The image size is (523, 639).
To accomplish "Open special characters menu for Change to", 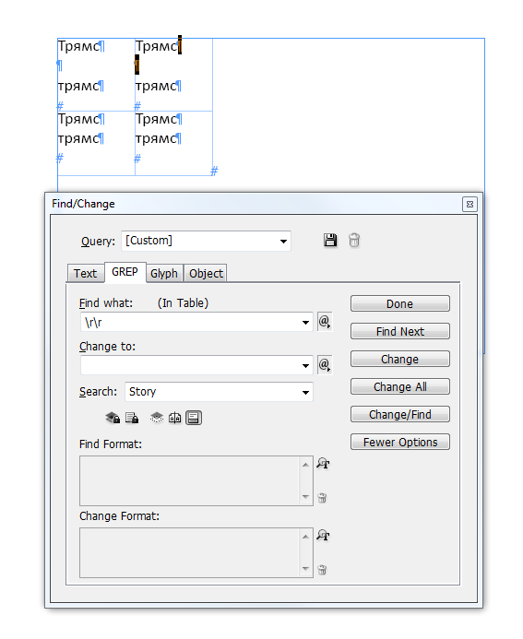I will 325,365.
